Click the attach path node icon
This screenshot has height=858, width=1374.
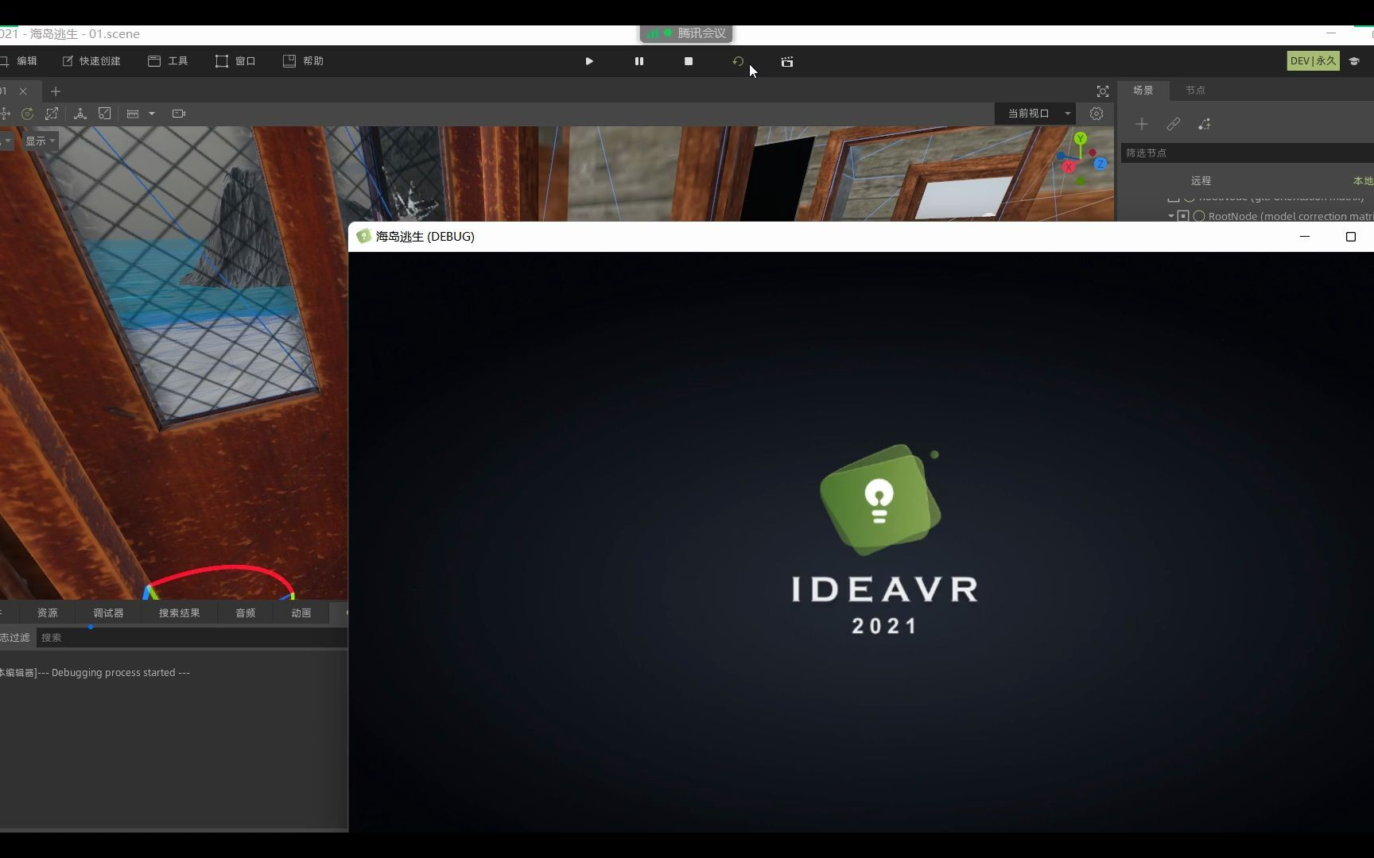coord(1205,124)
